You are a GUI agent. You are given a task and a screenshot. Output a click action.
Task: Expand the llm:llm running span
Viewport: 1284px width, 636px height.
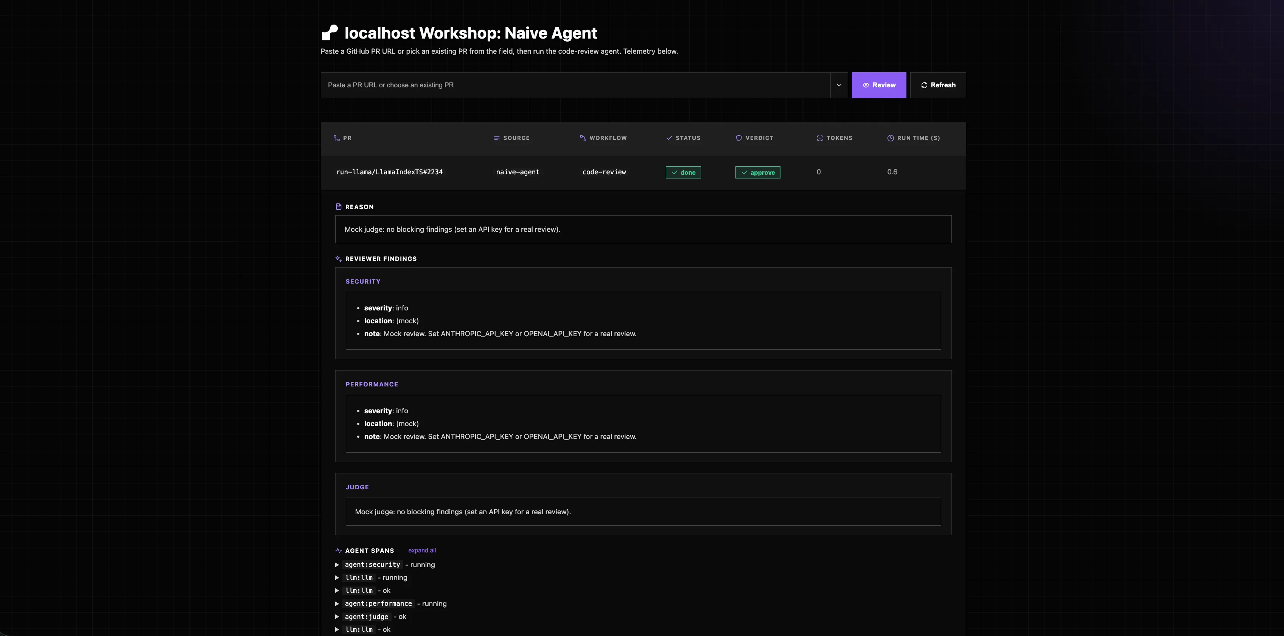[337, 578]
